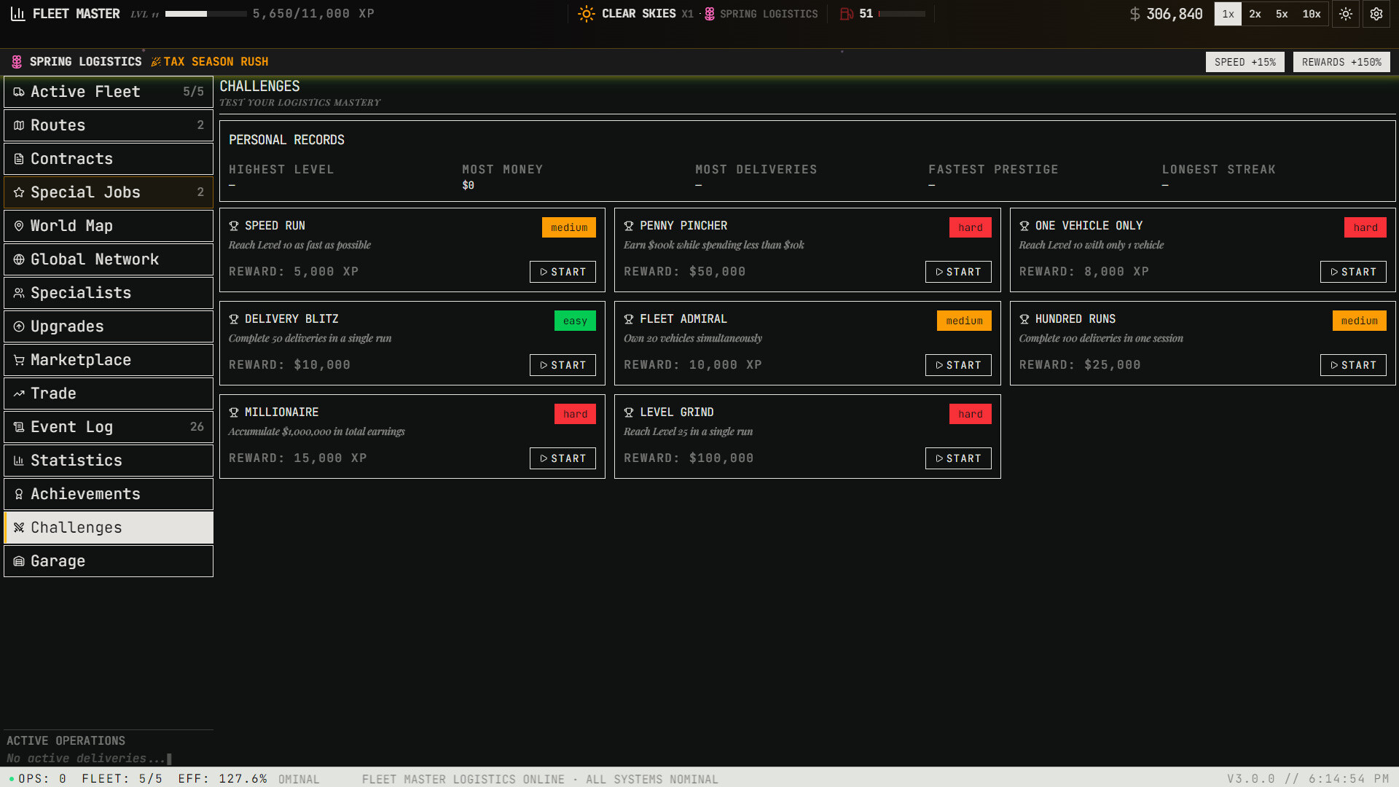Image resolution: width=1399 pixels, height=787 pixels.
Task: Click the fuel pump icon
Action: pyautogui.click(x=846, y=14)
